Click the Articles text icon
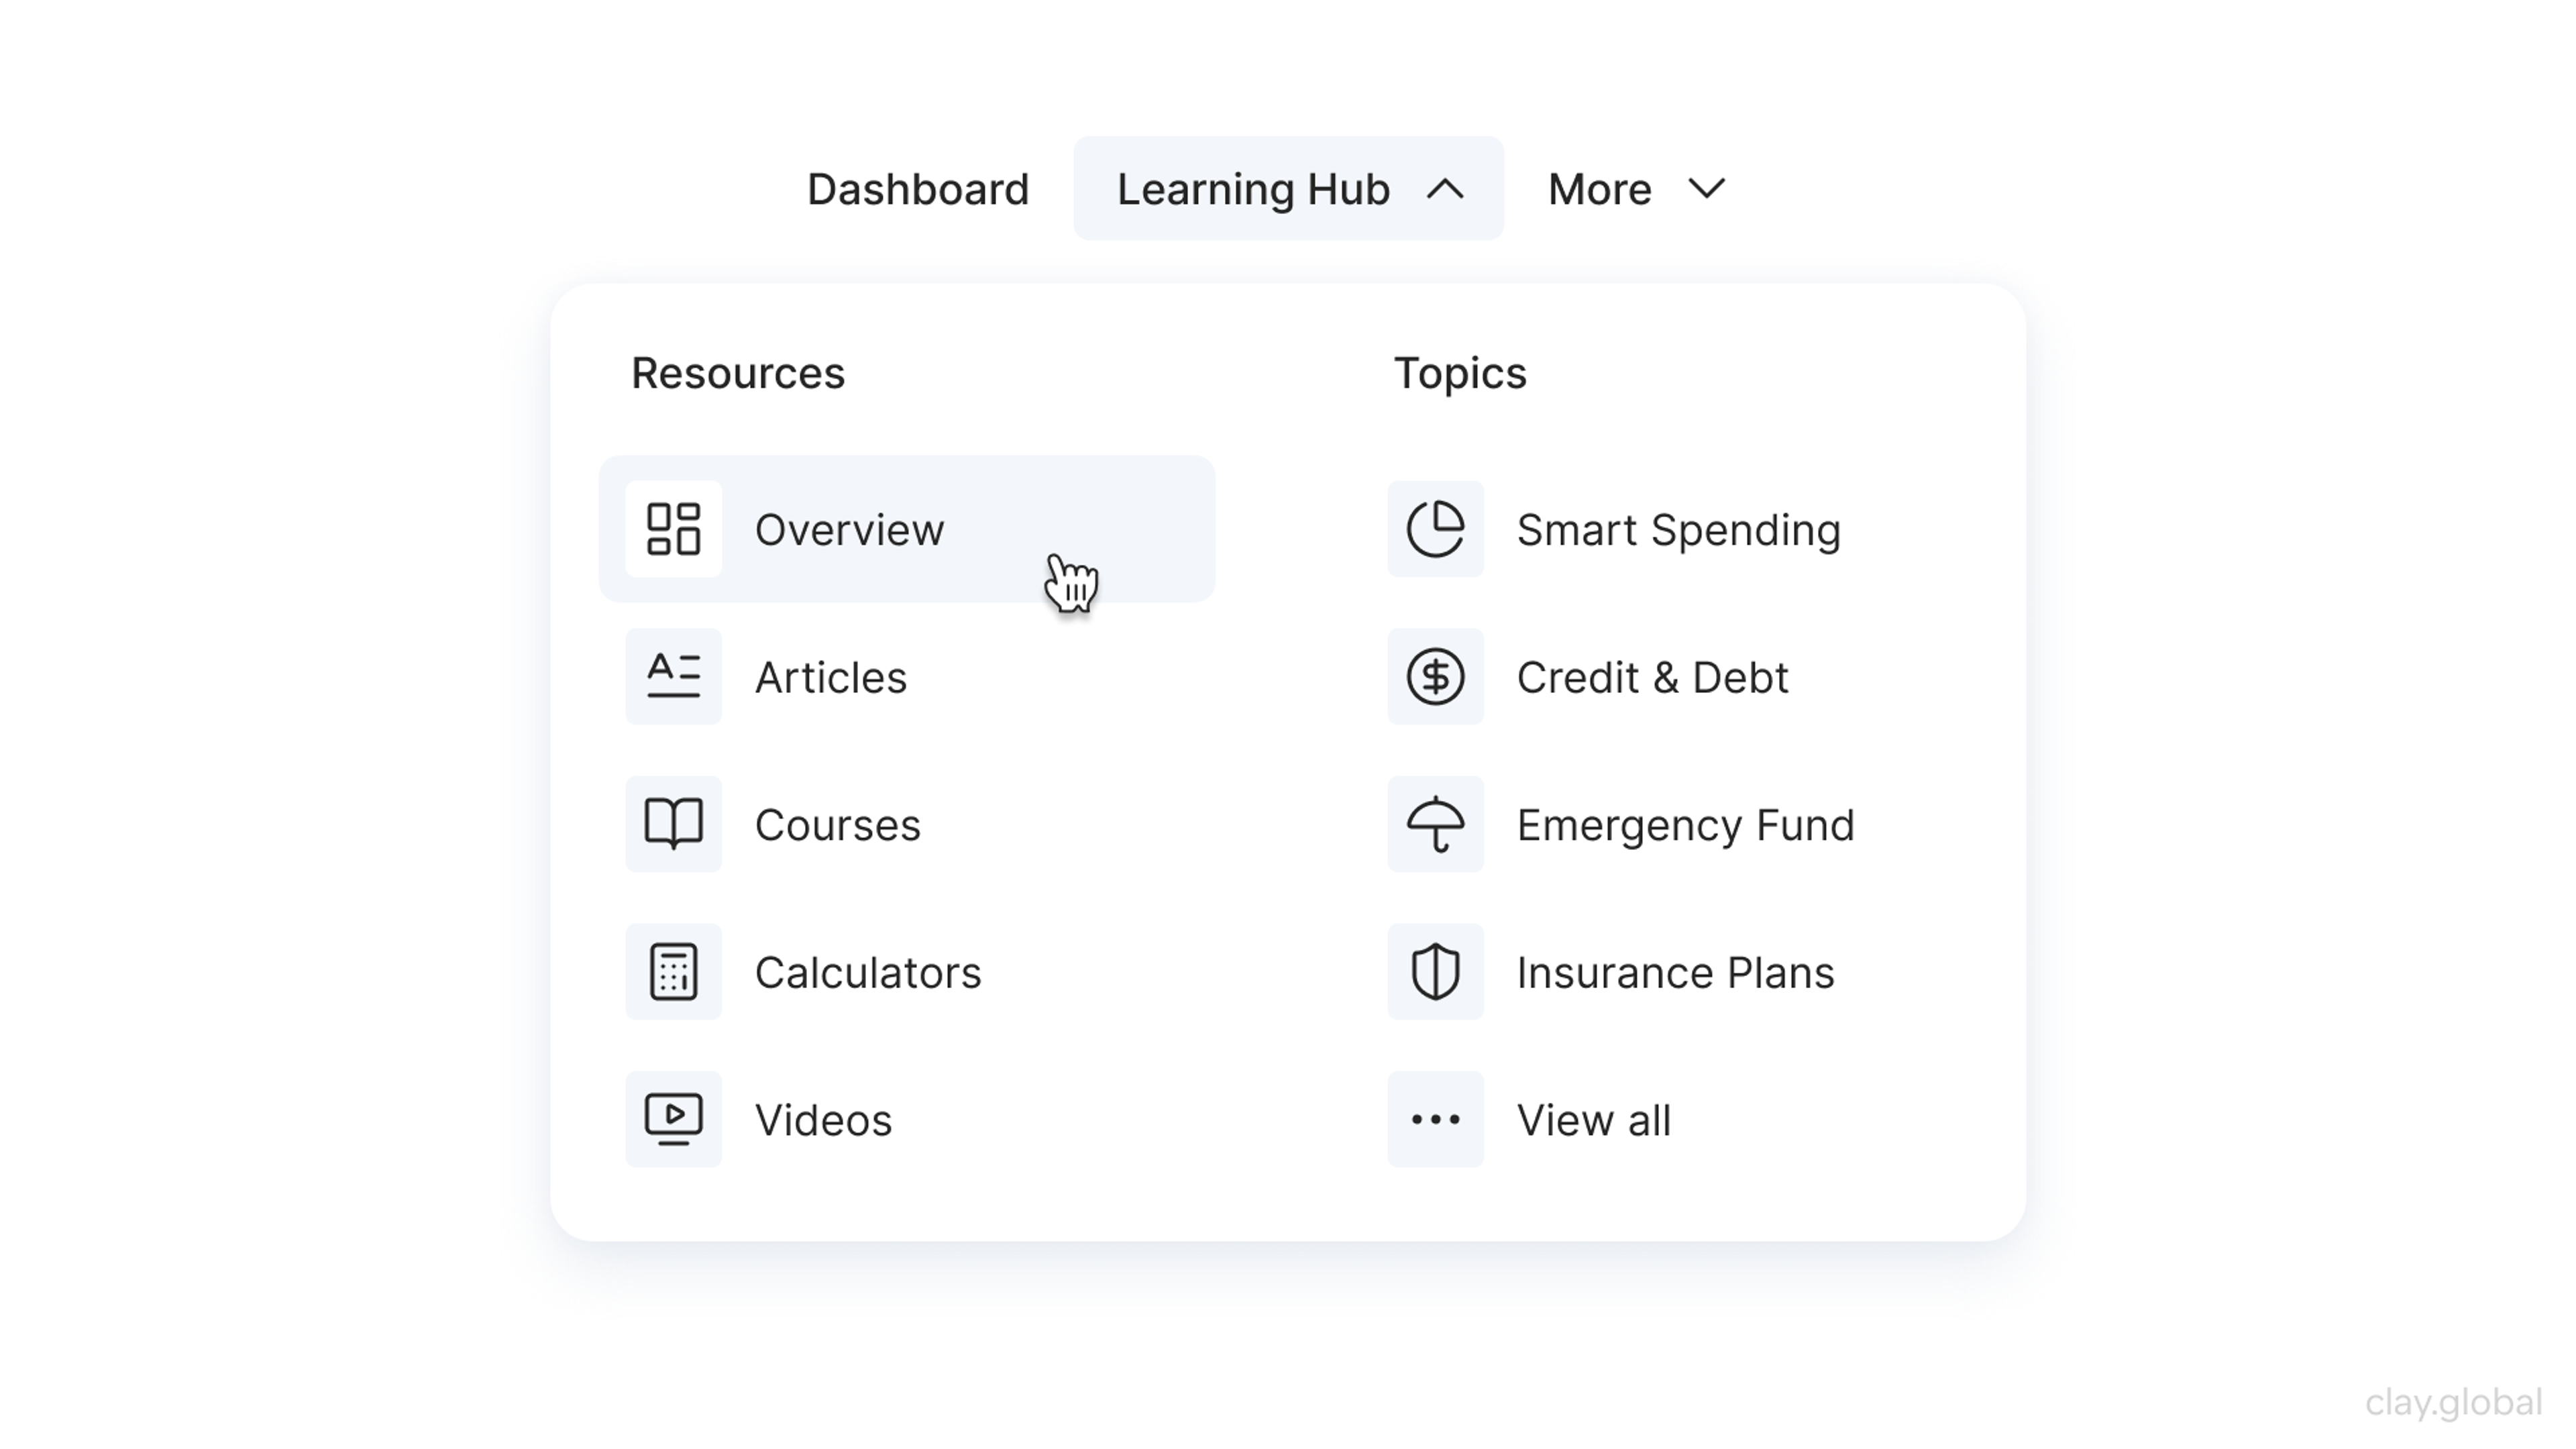2576x1449 pixels. (673, 676)
